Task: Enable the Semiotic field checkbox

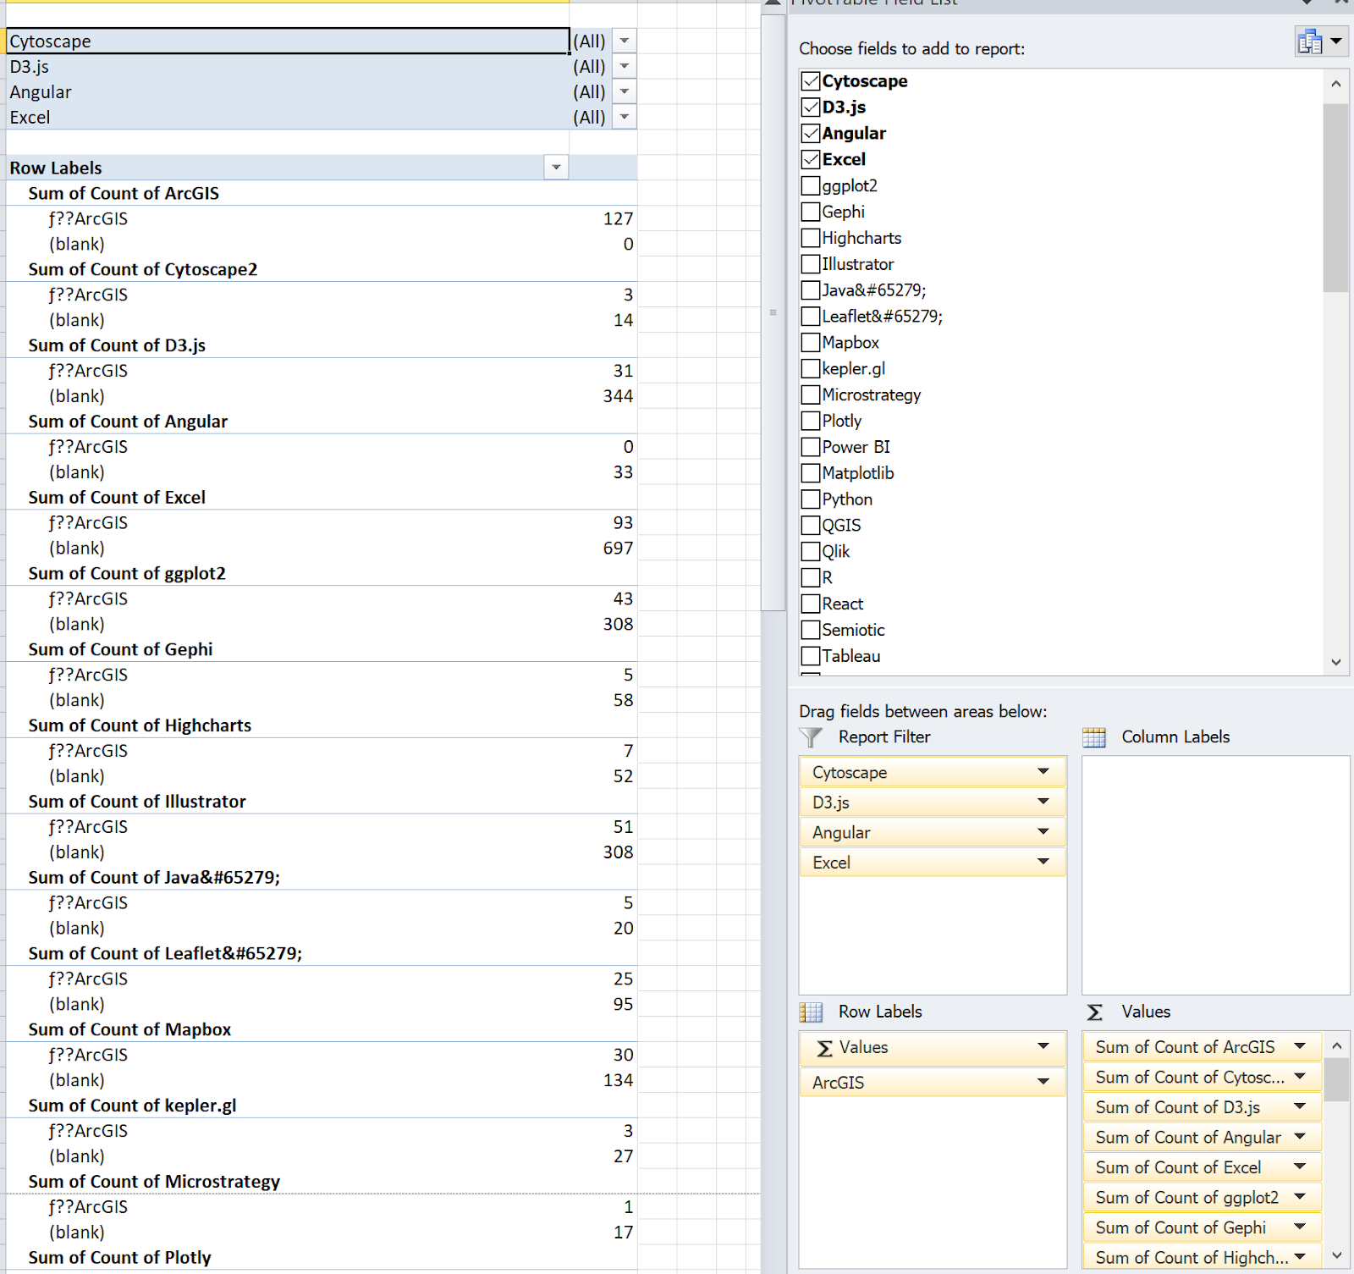Action: 811,631
